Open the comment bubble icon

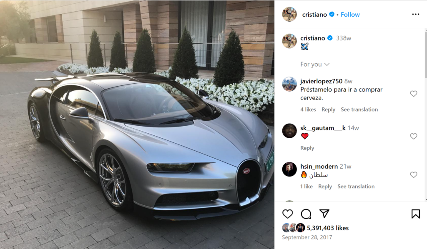point(306,214)
